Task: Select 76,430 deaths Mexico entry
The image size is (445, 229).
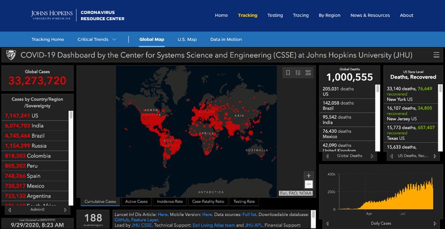Action: coord(348,134)
